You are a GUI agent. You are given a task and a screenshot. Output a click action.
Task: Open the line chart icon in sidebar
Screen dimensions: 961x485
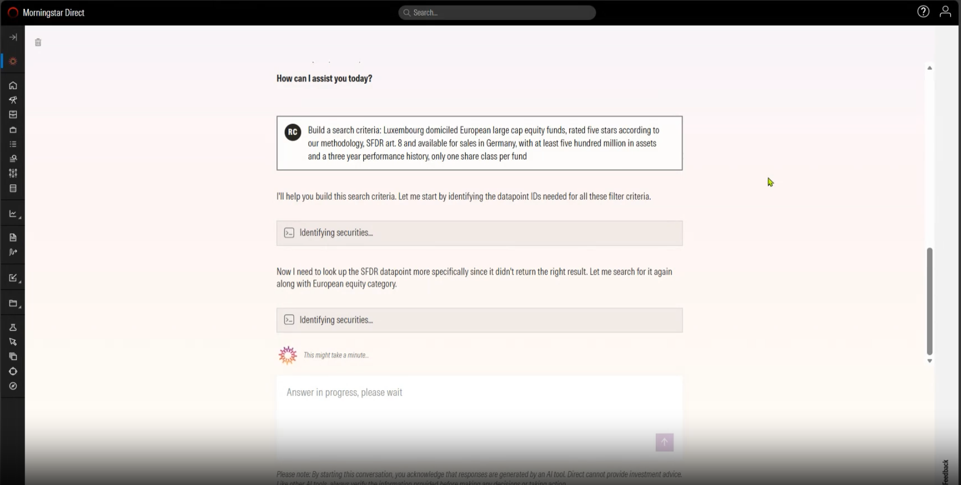coord(13,214)
